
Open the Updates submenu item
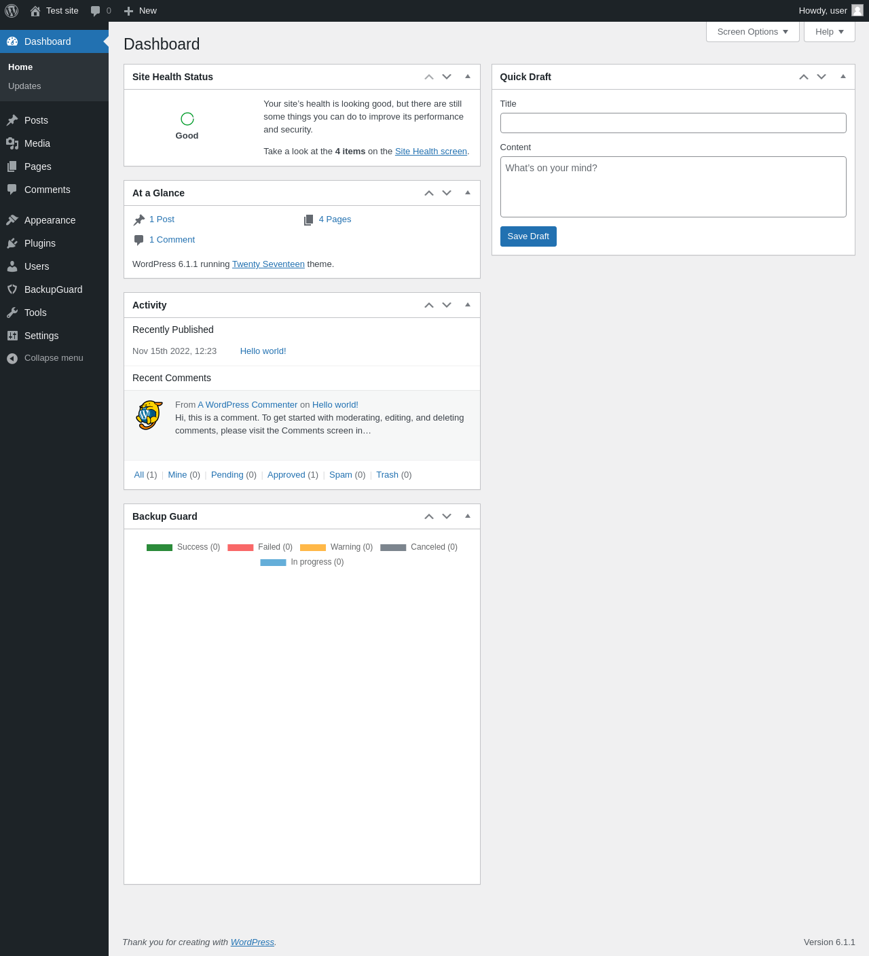(x=24, y=86)
